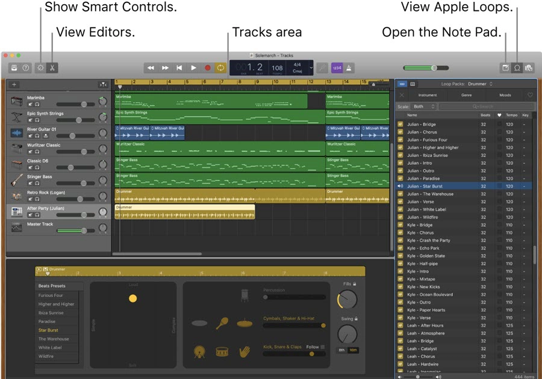This screenshot has height=379, width=542.
Task: Toggle the Snare drum piece
Action: (x=222, y=352)
